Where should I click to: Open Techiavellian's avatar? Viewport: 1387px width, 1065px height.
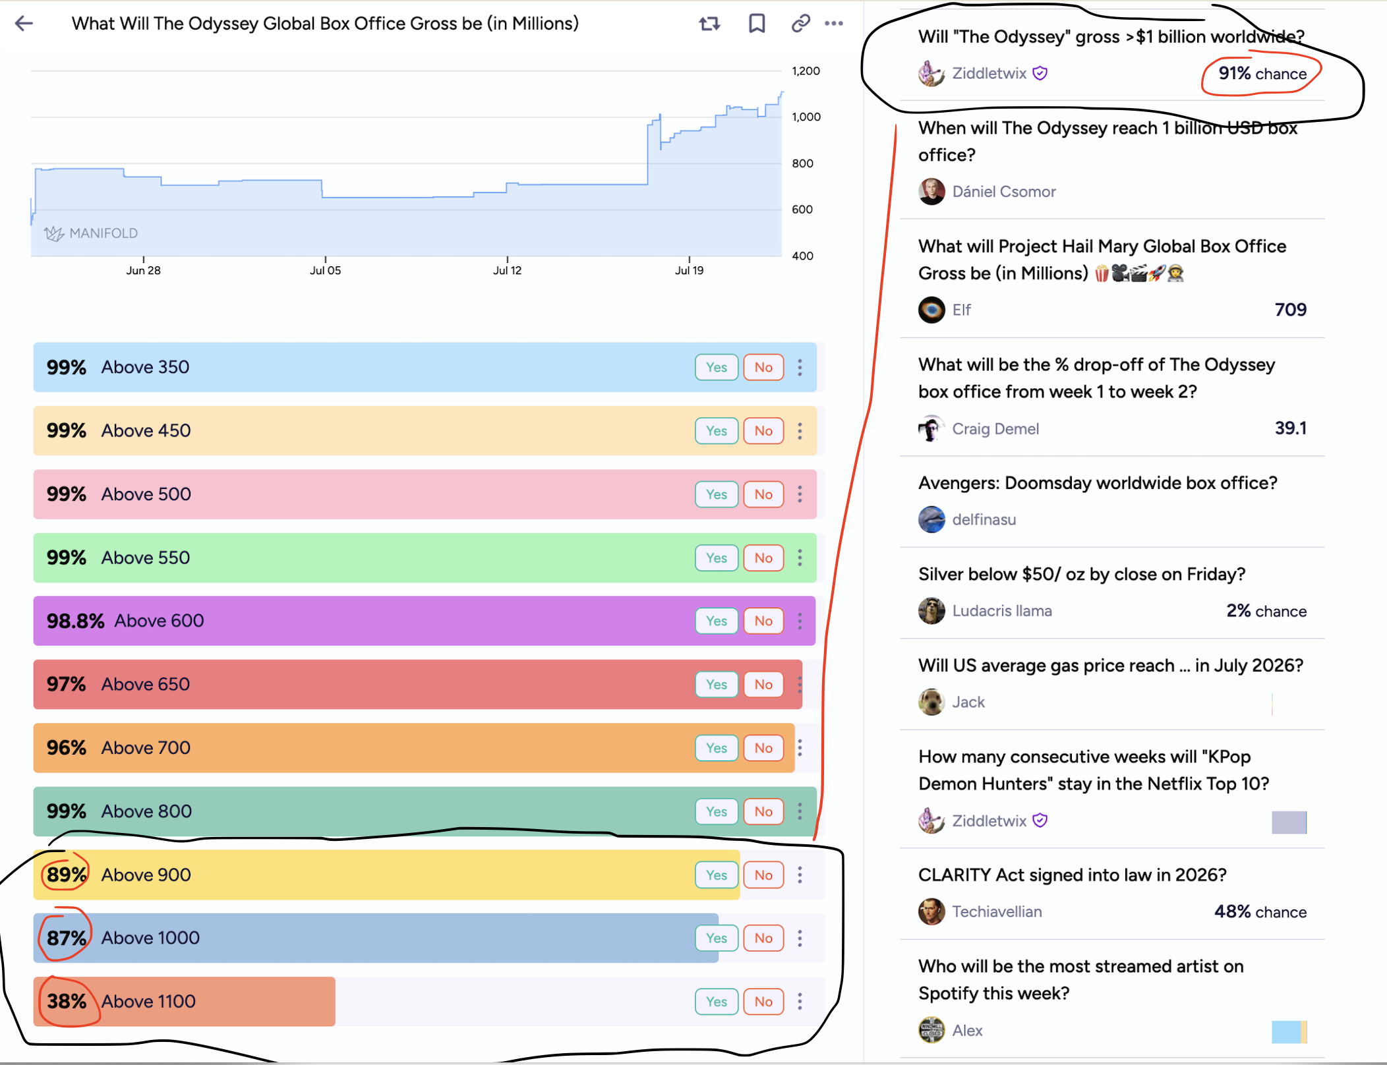coord(931,911)
